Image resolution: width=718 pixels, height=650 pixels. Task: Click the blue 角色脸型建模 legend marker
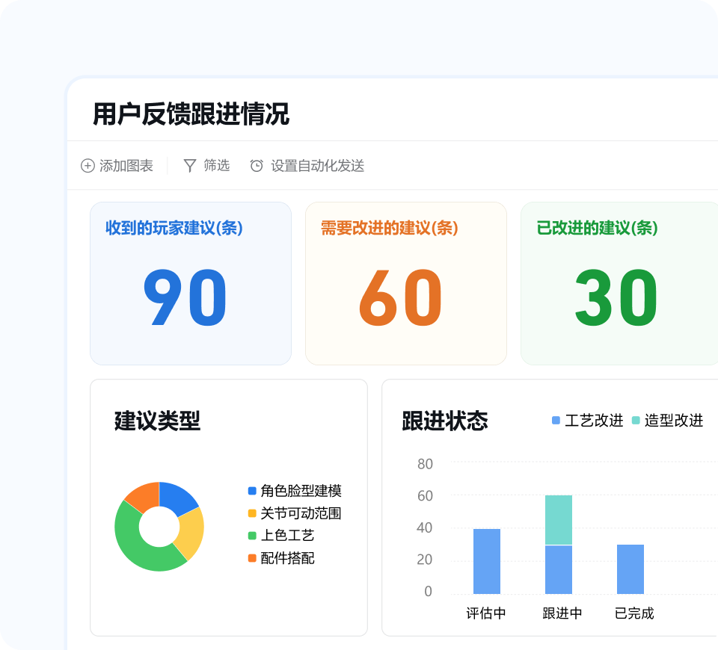(x=251, y=489)
